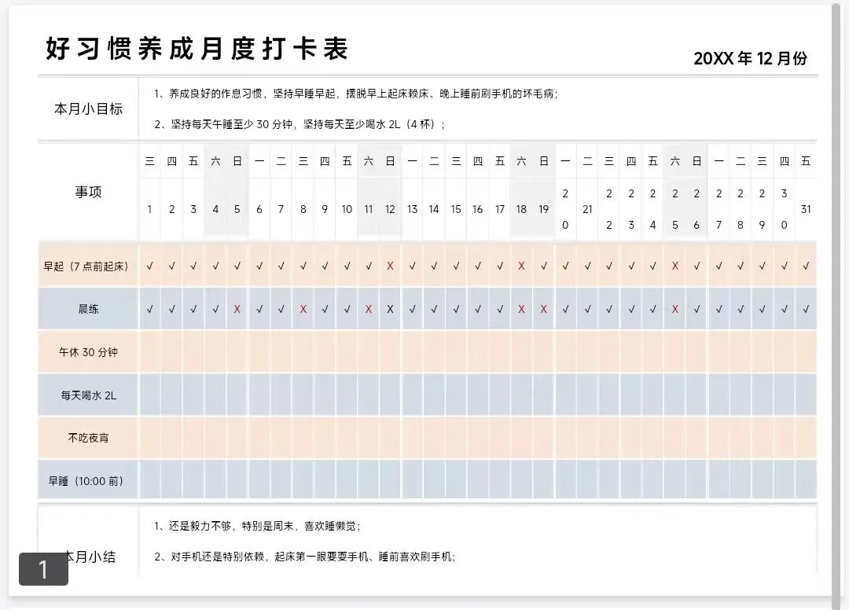Screen dimensions: 849x610
Task: Click the red X in 晨练 row, day 5
Action: coord(237,309)
